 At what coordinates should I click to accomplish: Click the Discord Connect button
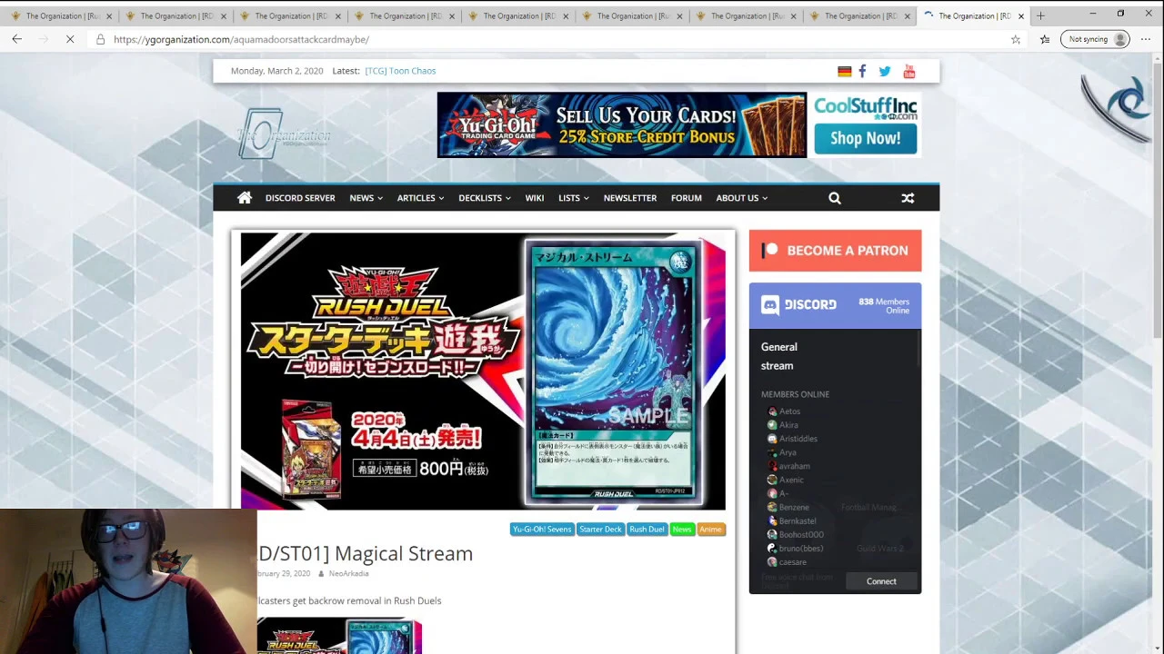[x=881, y=581]
